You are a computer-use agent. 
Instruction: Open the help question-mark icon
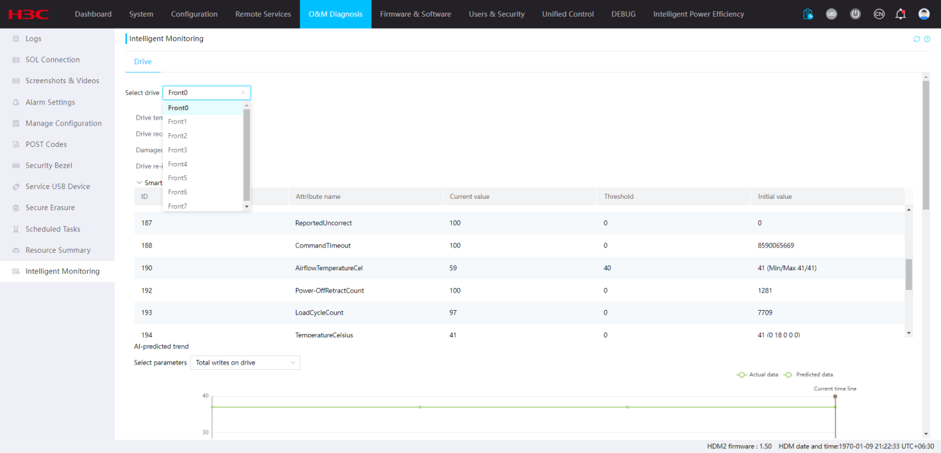tap(927, 39)
